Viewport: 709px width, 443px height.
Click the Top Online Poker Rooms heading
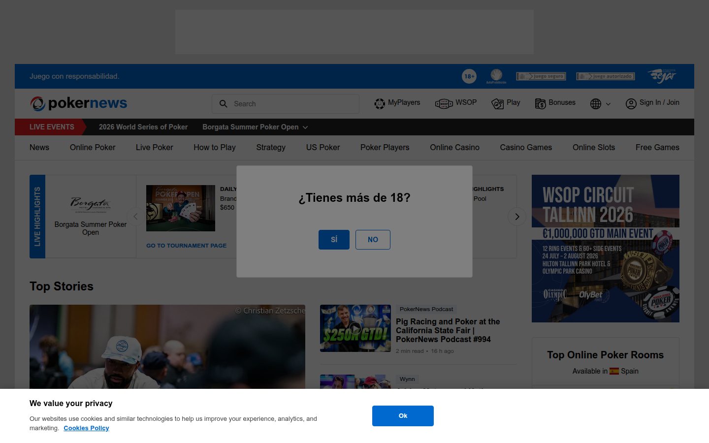pyautogui.click(x=606, y=355)
